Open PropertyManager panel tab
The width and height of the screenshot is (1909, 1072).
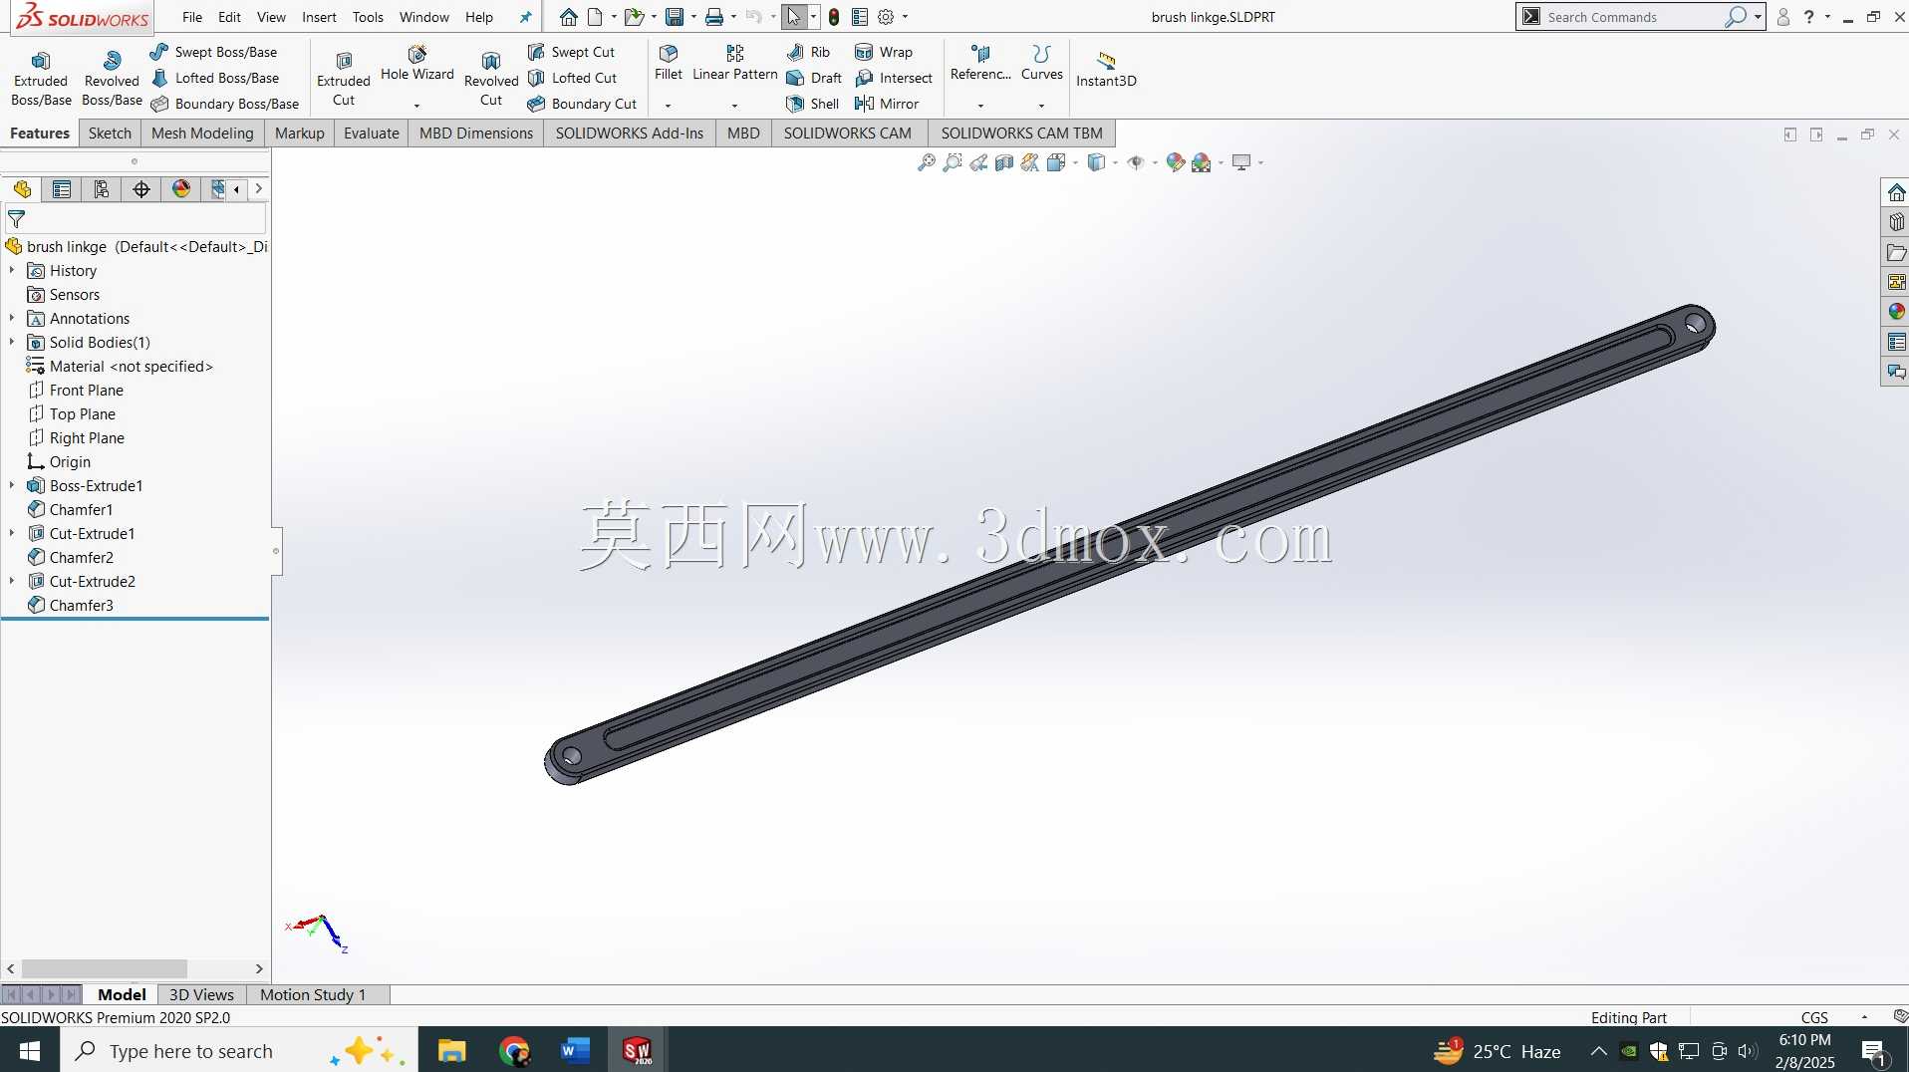point(62,189)
